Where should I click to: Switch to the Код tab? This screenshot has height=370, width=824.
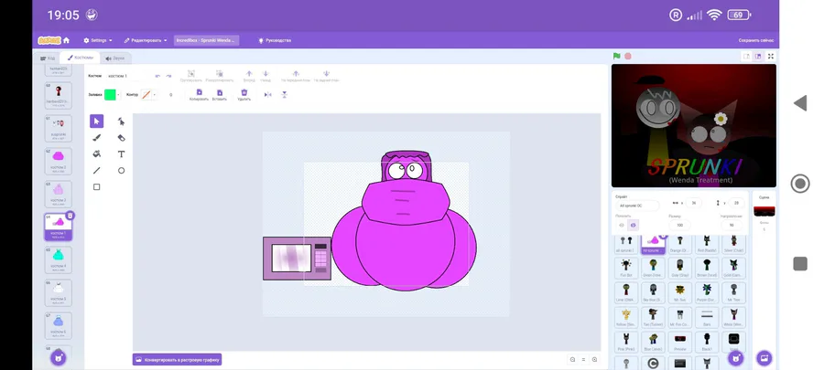pos(48,58)
